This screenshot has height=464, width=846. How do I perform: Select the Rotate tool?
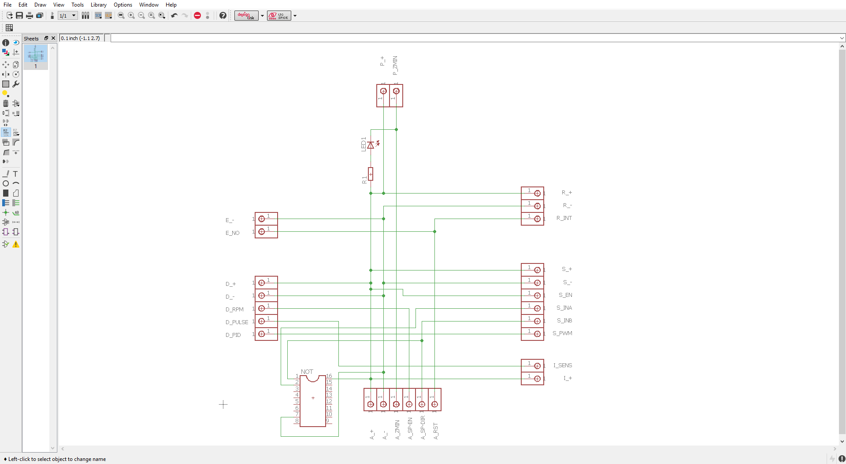(x=16, y=74)
